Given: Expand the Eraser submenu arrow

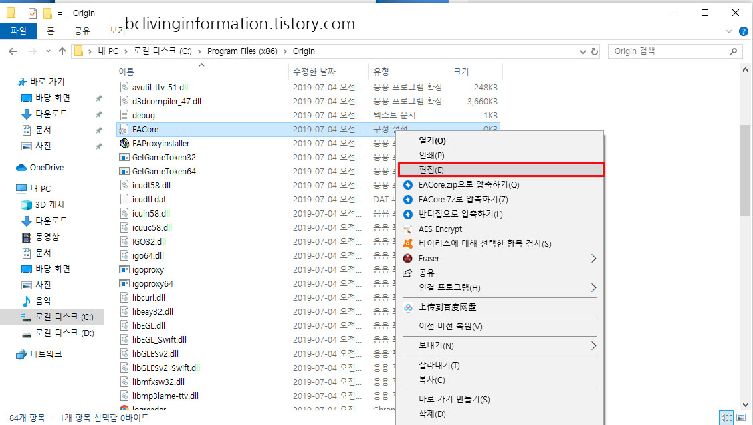Looking at the screenshot, I should (594, 259).
